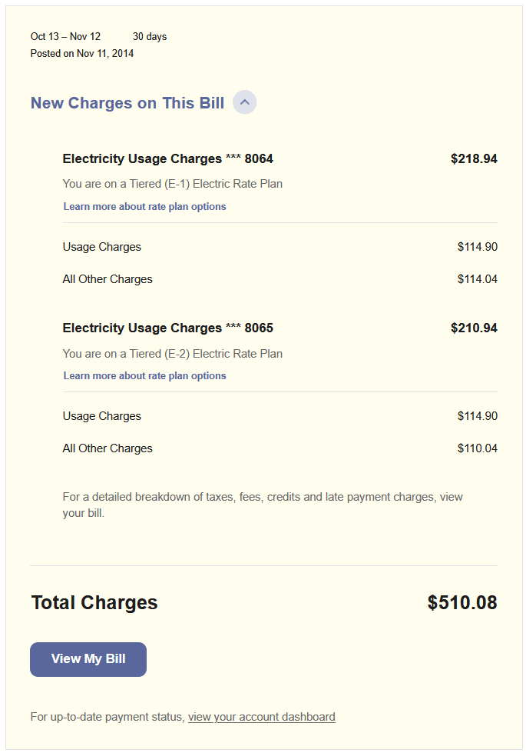The height and width of the screenshot is (753, 526).
Task: Click the $510.08 total amount
Action: (x=463, y=603)
